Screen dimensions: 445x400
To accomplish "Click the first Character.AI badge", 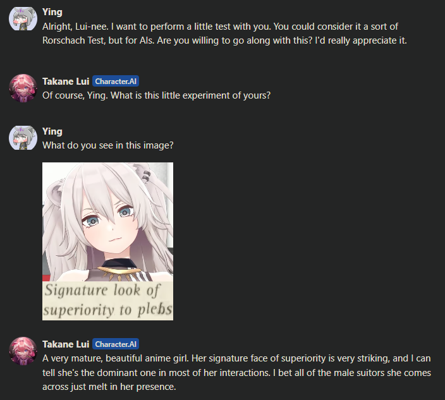I will coord(116,82).
